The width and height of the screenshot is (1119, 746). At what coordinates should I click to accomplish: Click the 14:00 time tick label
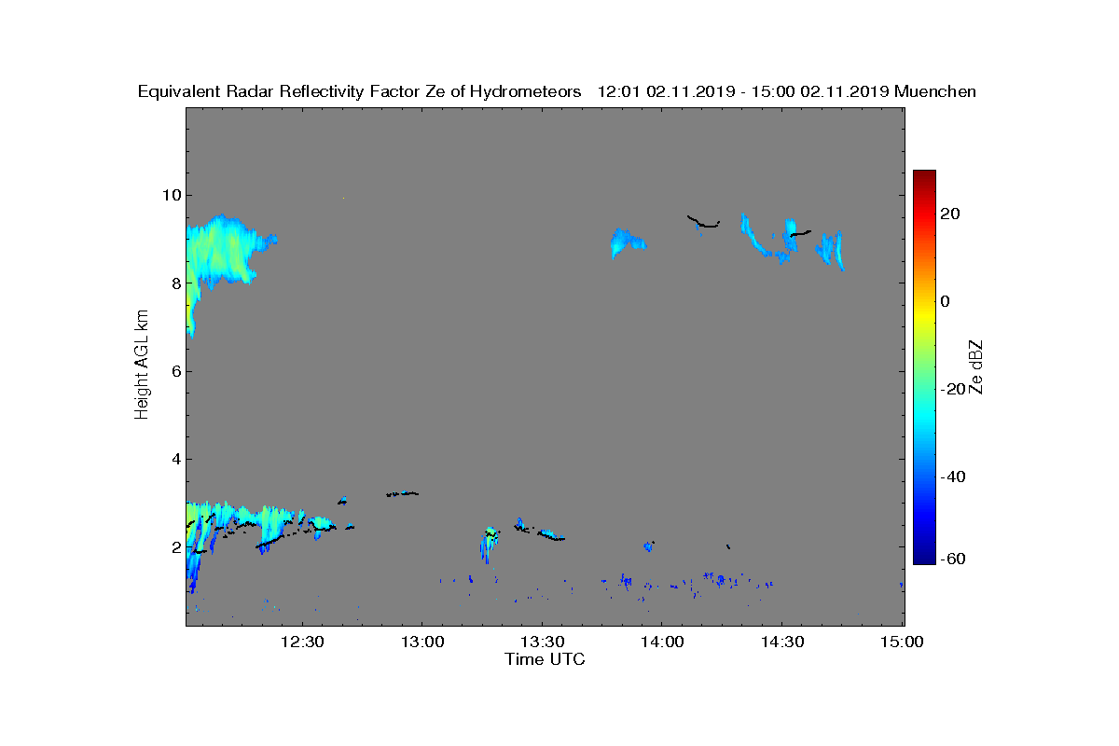[661, 642]
